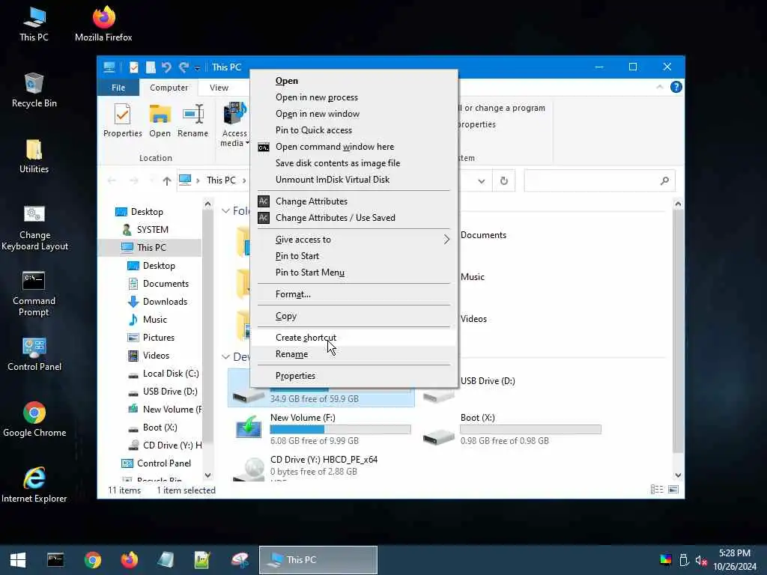Open the Customize Quick Access Toolbar arrow
The image size is (767, 575).
[x=197, y=68]
